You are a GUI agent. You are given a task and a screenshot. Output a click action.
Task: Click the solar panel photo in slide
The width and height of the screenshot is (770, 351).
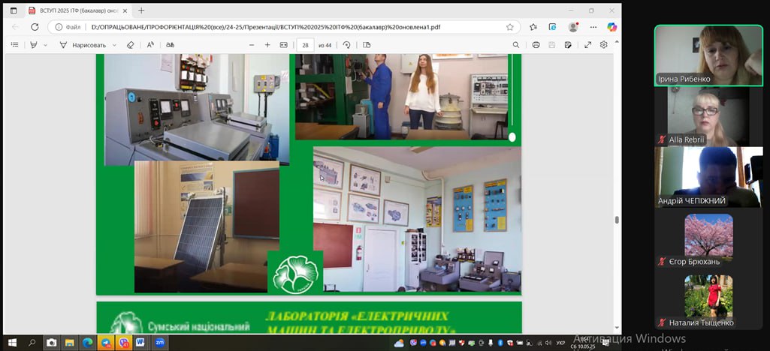point(207,226)
